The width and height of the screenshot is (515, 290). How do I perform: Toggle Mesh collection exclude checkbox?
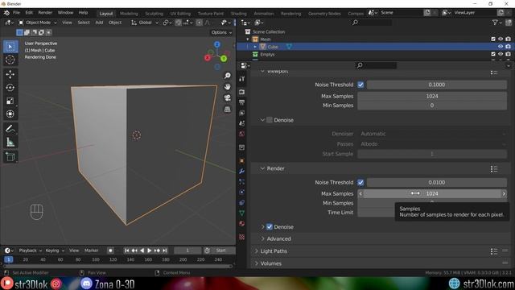[x=493, y=39]
